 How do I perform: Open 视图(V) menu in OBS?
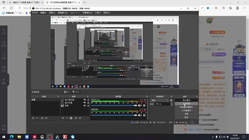(x=52, y=13)
